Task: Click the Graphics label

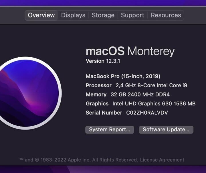Action: 97,104
